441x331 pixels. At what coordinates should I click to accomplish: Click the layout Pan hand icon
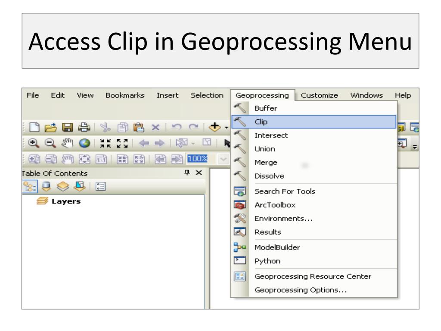(68, 159)
